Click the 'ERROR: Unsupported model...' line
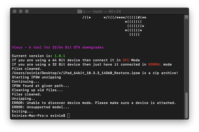Image resolution: width=199 pixels, height=132 pixels. (40, 107)
